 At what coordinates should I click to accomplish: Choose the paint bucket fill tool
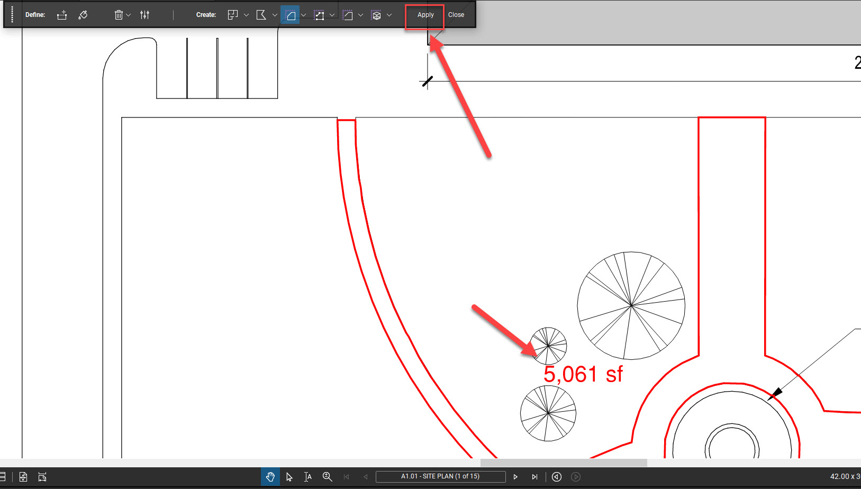[x=83, y=15]
